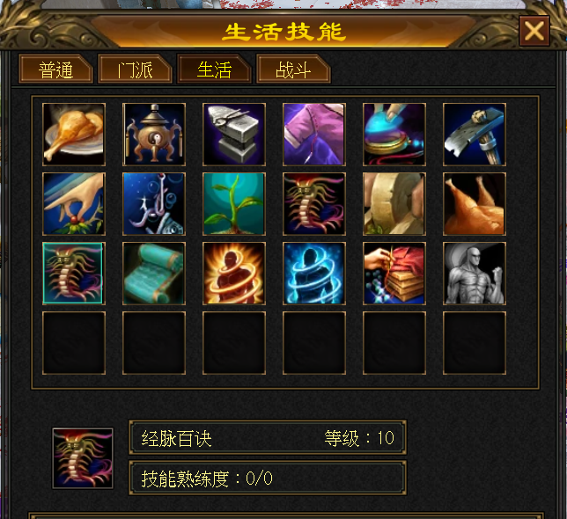Switch to the 普通 tab
The image size is (567, 519).
(55, 69)
